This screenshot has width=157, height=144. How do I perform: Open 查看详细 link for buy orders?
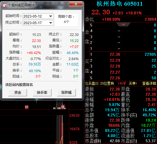click(149, 84)
